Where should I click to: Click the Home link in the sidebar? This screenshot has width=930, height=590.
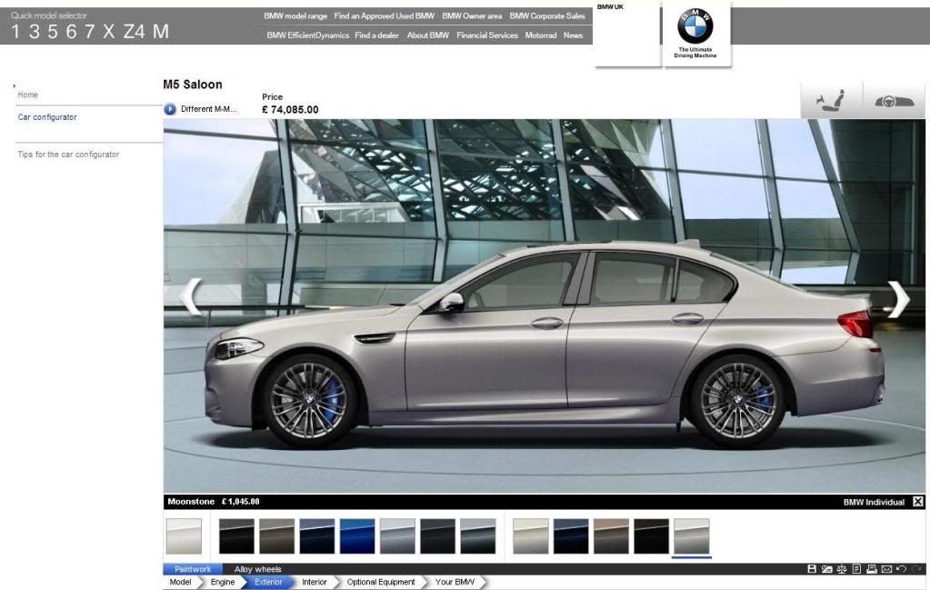[28, 95]
